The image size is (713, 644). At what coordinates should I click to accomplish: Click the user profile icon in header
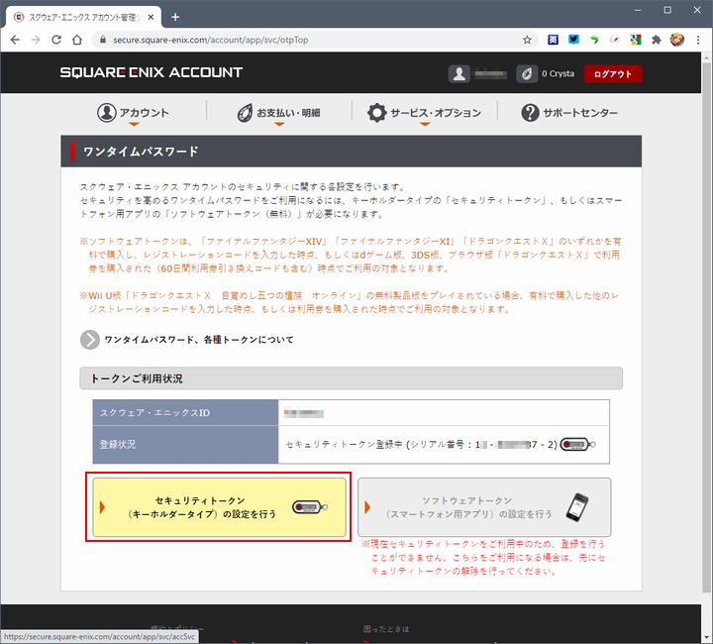click(x=459, y=73)
